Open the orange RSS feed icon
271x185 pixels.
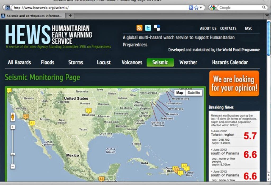coord(139,28)
